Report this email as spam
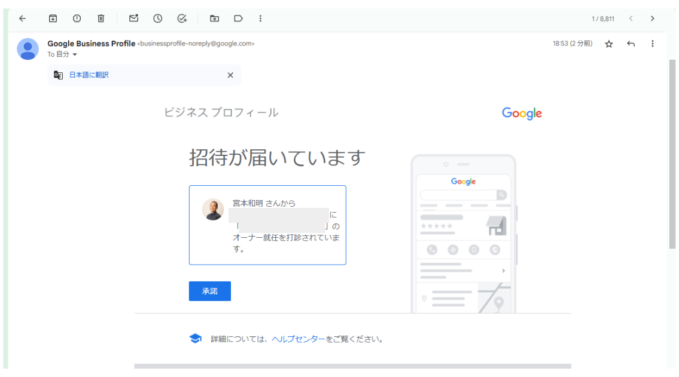Viewport: 679px width, 377px height. tap(77, 19)
